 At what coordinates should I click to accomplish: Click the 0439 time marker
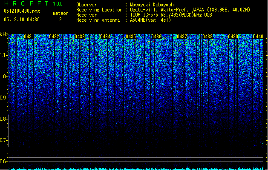(233, 37)
